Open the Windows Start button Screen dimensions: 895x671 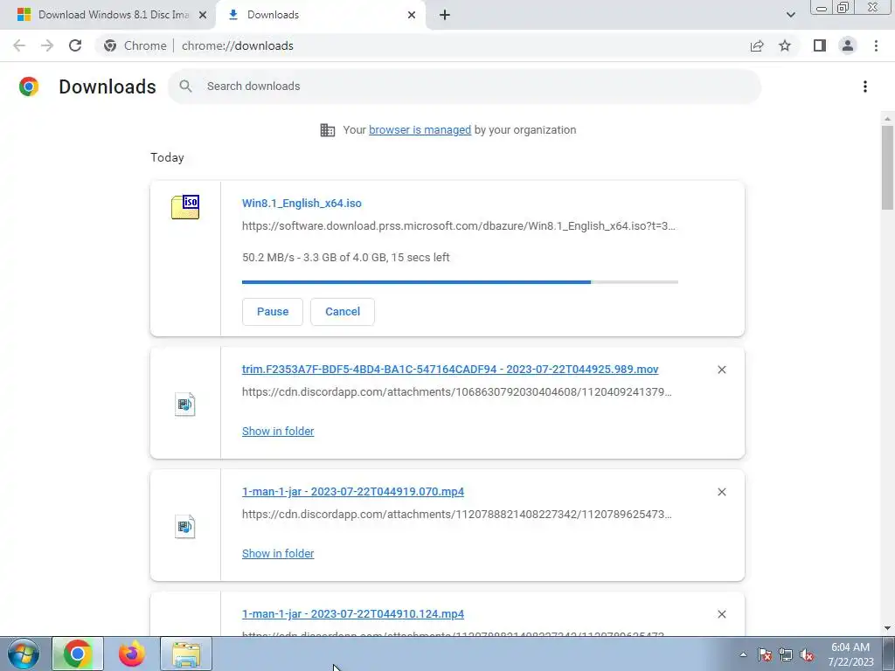(24, 654)
